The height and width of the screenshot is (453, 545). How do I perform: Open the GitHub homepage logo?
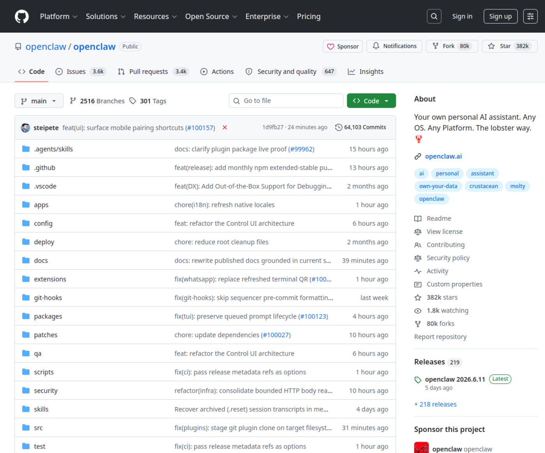pos(22,16)
